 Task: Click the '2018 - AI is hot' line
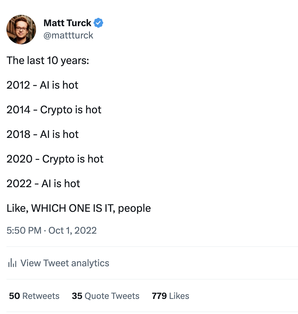pos(42,134)
